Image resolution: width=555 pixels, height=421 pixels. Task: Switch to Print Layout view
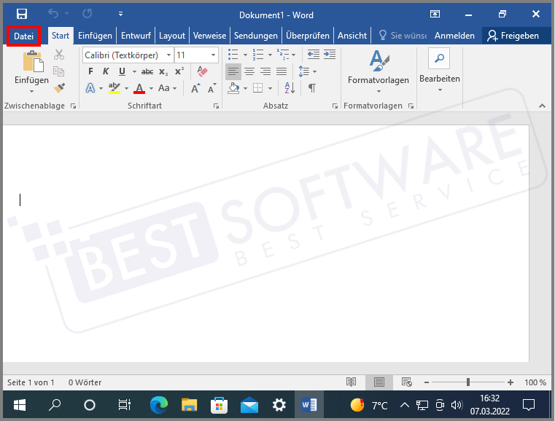point(379,382)
